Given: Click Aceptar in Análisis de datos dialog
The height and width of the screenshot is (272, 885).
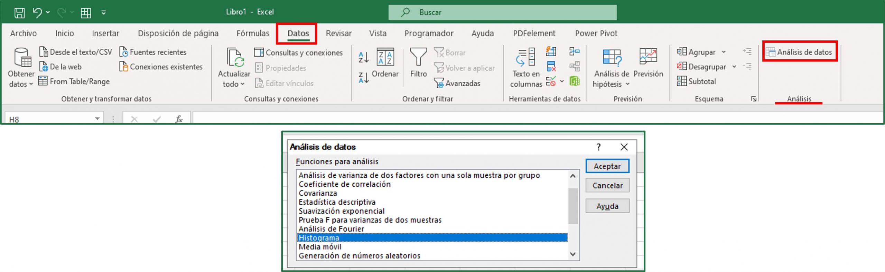Looking at the screenshot, I should coord(607,166).
